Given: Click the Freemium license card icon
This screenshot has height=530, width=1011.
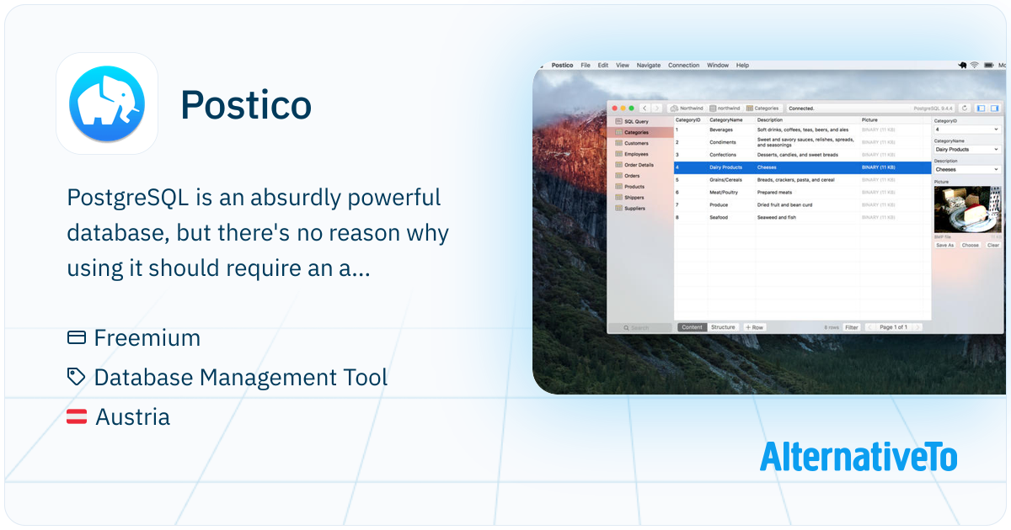Looking at the screenshot, I should pos(77,337).
